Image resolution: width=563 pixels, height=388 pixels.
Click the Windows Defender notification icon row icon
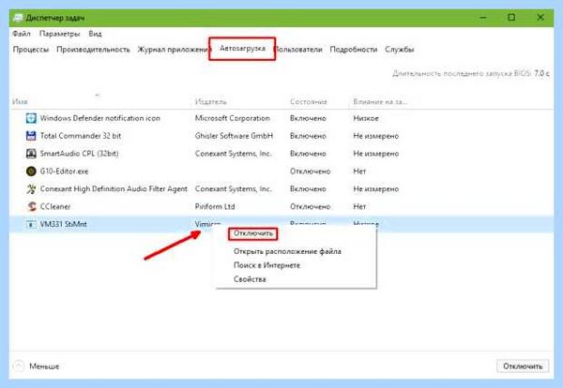pos(31,118)
